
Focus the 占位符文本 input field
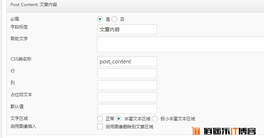(x=127, y=97)
